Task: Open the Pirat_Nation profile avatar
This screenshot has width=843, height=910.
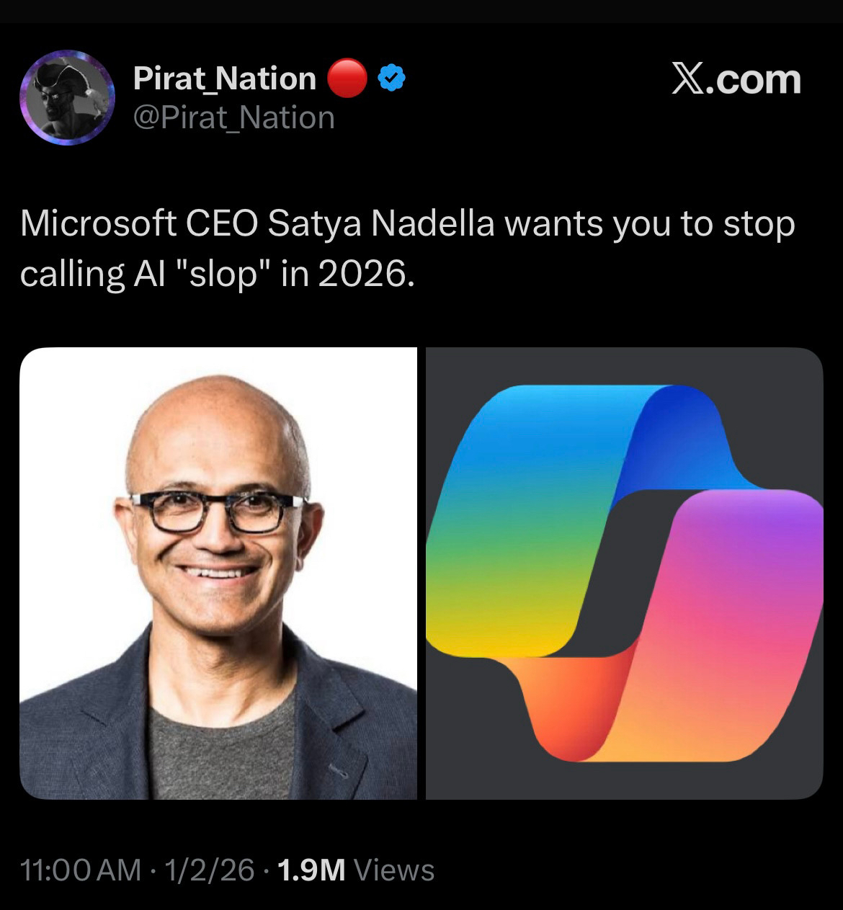Action: click(x=67, y=97)
